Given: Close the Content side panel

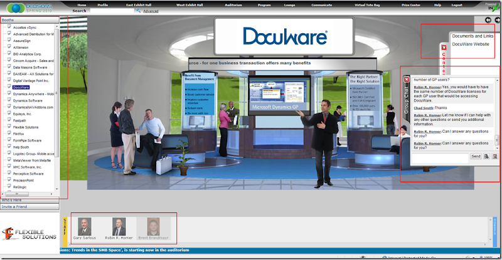Looking at the screenshot, I should 444,48.
